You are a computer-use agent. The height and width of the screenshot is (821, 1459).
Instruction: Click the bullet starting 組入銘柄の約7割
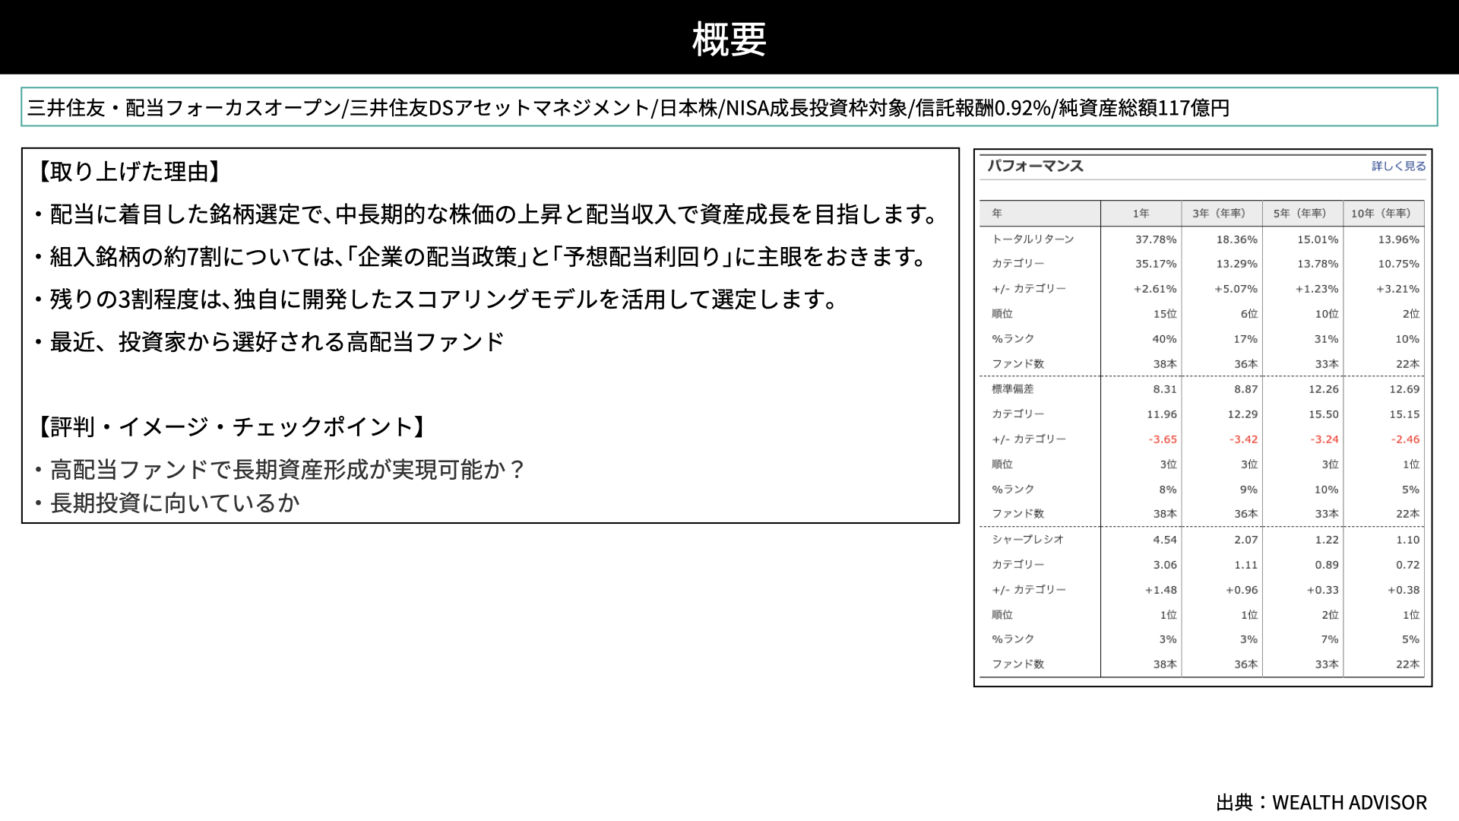coord(480,257)
